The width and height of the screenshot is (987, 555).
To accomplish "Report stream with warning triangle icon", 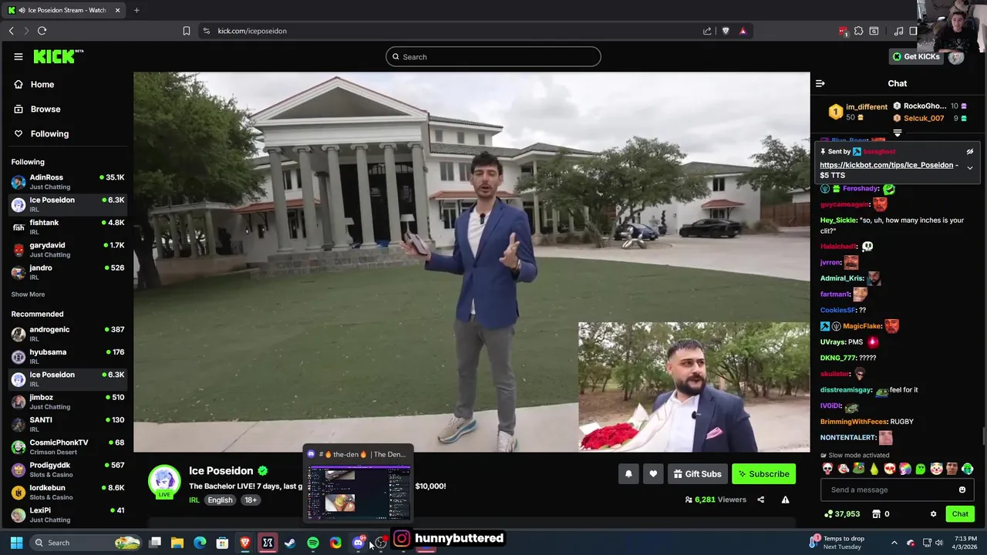I will point(785,499).
